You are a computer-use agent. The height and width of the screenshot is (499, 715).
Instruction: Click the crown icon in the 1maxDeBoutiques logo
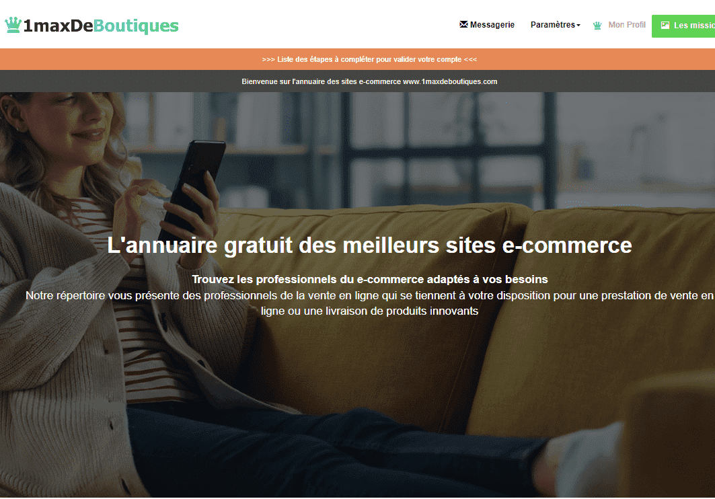pyautogui.click(x=13, y=25)
